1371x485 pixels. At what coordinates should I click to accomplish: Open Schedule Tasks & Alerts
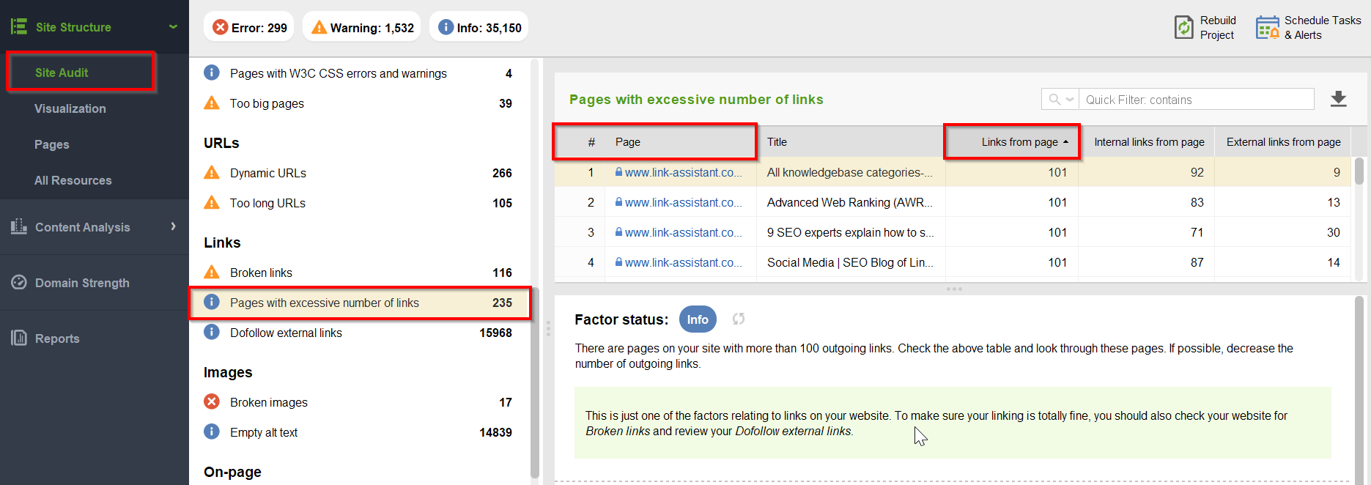(x=1309, y=27)
